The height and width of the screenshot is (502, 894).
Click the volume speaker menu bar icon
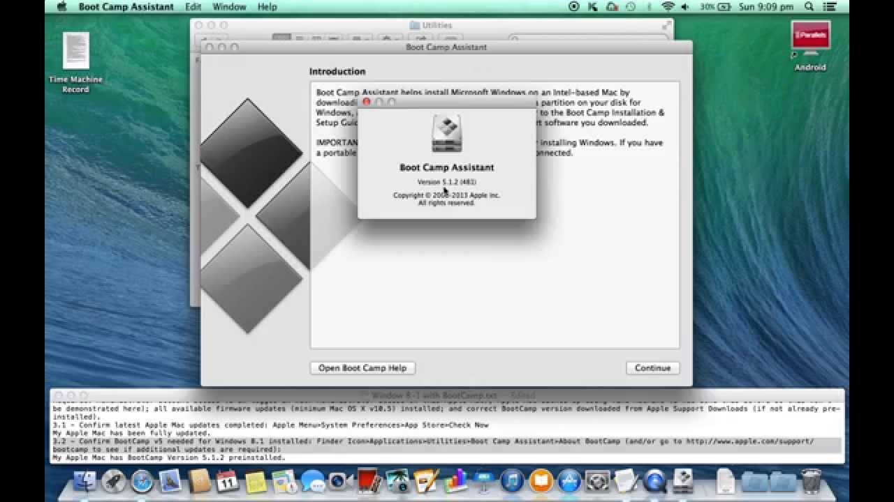point(685,7)
